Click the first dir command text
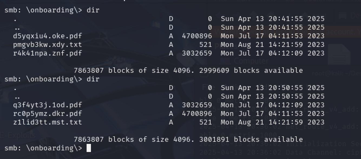The width and height of the screenshot is (361, 159). [x=93, y=10]
